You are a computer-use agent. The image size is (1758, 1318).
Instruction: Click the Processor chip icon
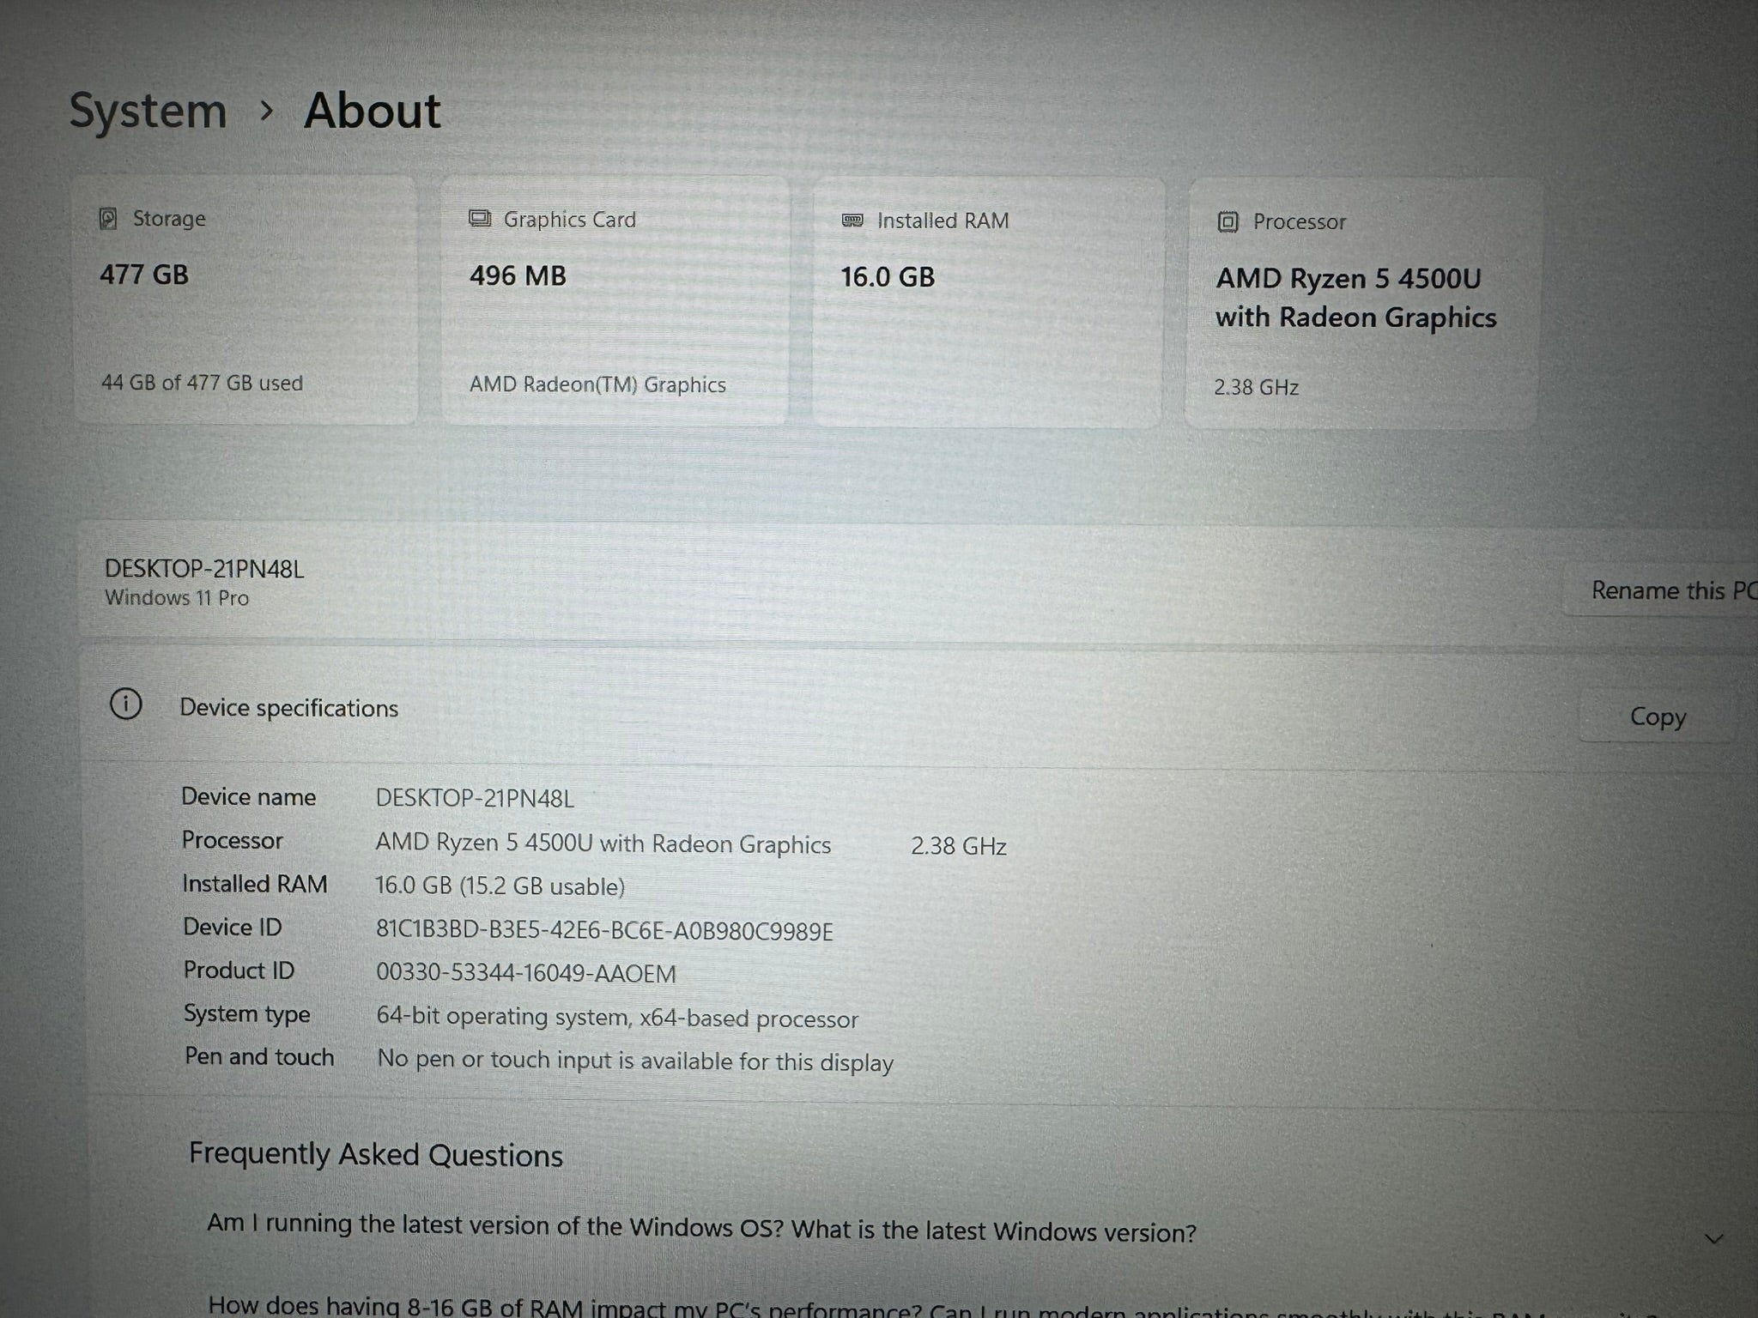[x=1228, y=222]
